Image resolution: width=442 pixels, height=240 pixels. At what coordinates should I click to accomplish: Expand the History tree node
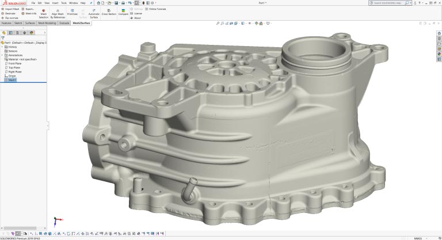click(2, 47)
